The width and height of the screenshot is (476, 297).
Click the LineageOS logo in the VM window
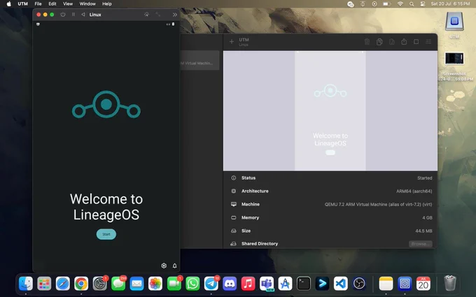point(106,105)
